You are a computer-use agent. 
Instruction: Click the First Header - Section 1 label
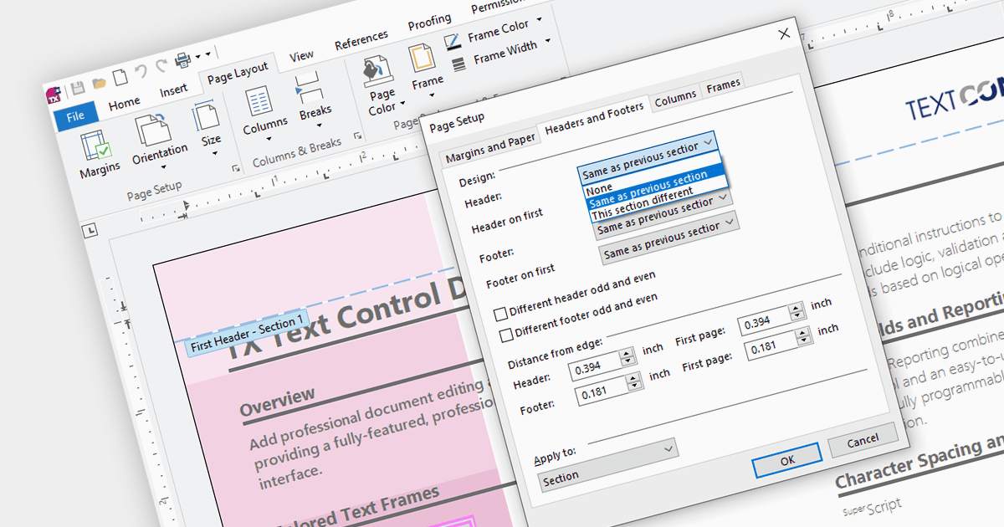tap(247, 333)
